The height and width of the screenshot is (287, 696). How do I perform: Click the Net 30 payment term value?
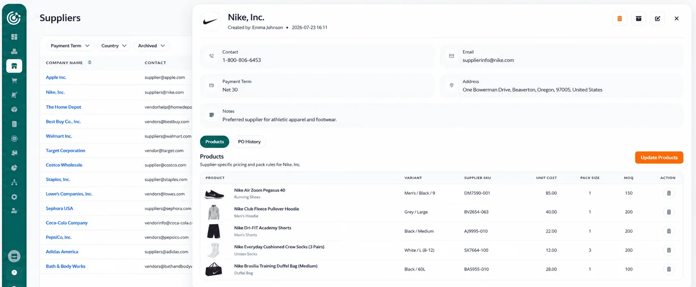point(230,90)
